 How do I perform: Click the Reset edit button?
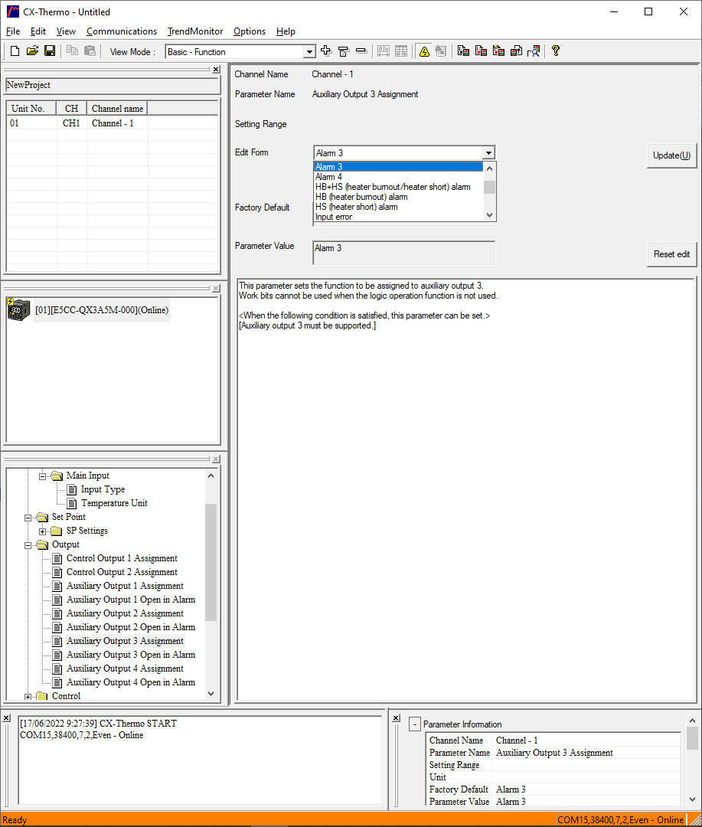tap(671, 254)
